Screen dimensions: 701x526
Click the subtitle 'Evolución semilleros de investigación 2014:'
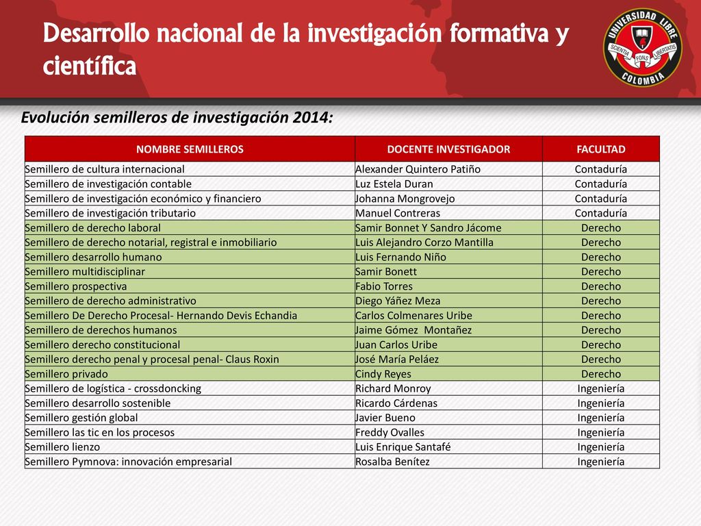click(177, 118)
